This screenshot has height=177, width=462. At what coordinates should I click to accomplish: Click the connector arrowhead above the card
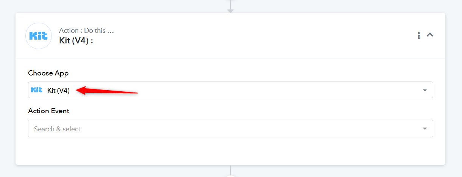[230, 11]
